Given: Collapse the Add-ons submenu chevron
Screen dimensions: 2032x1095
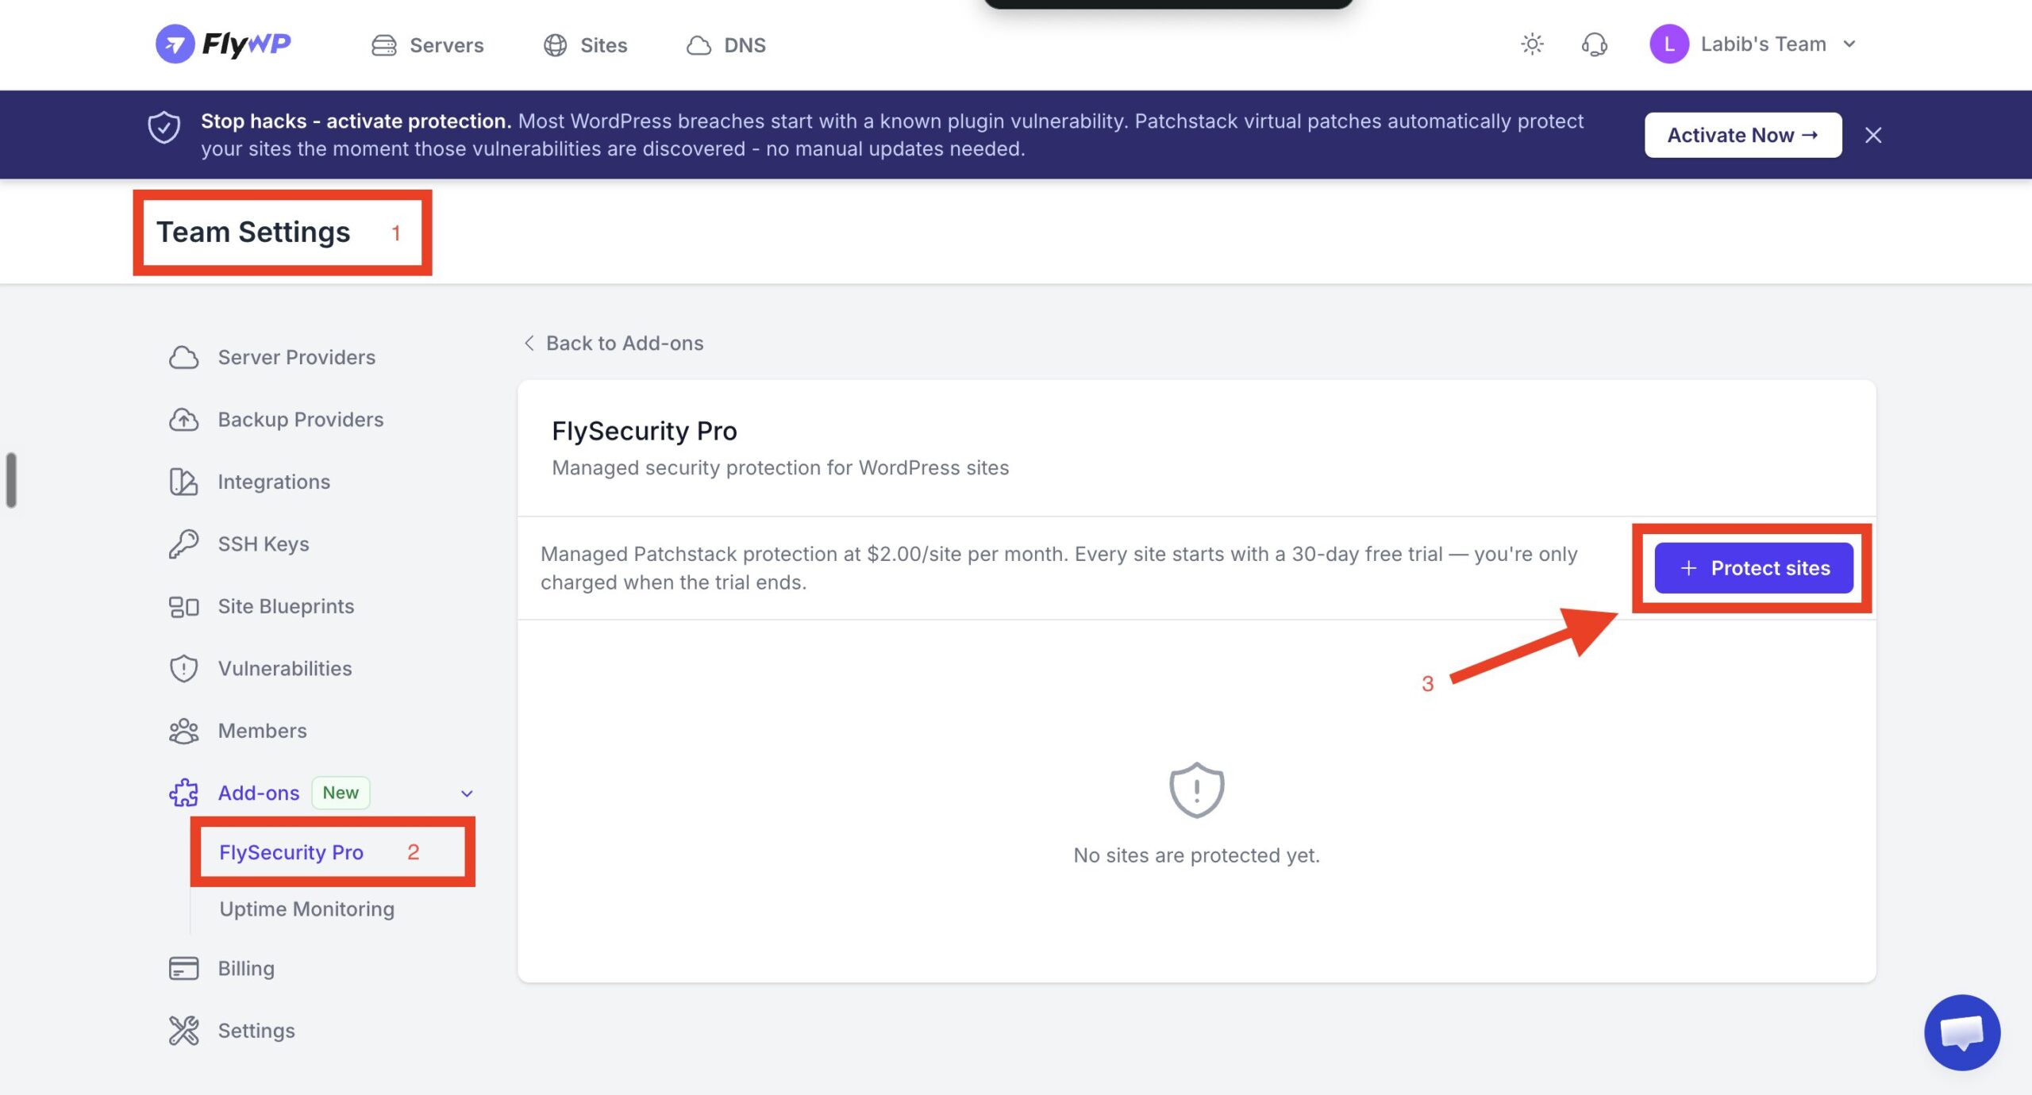Looking at the screenshot, I should (467, 793).
